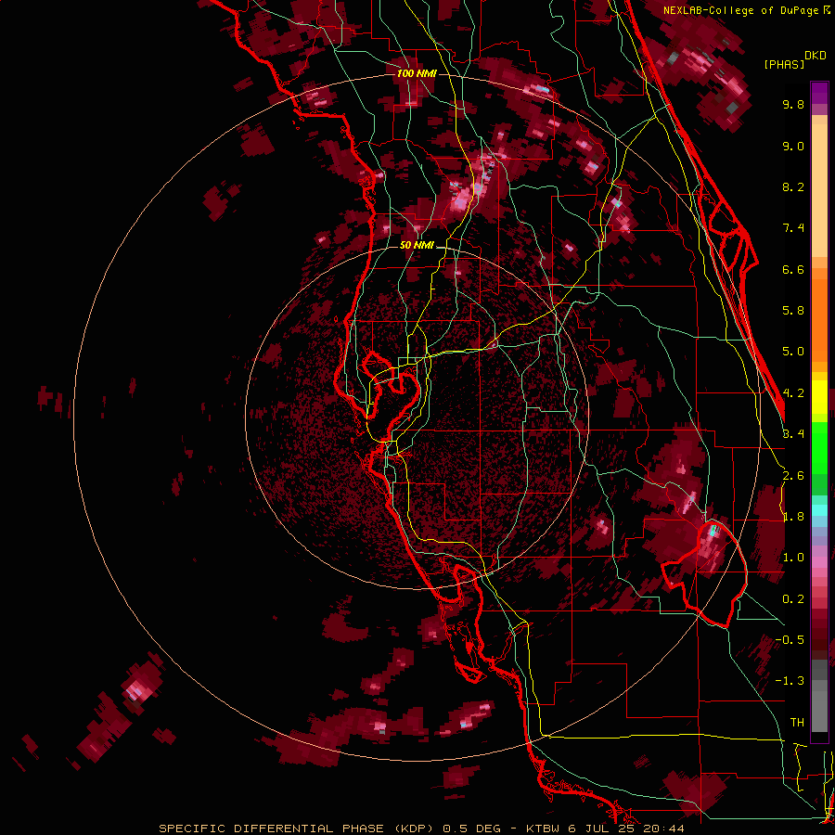Click the KDP product caption at bottom

tap(421, 829)
